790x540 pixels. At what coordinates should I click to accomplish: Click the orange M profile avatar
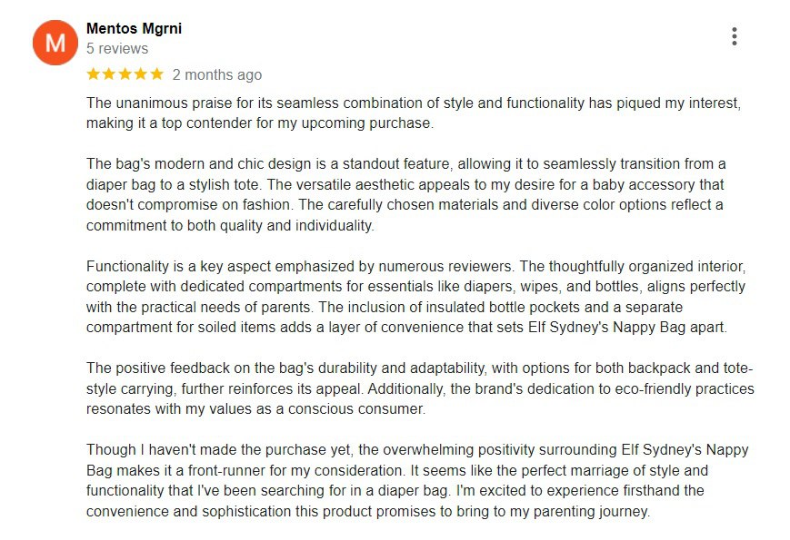click(x=55, y=42)
